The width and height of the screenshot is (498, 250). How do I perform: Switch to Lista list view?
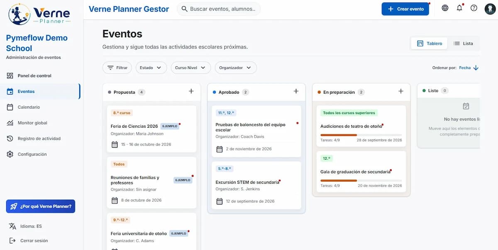tap(463, 43)
